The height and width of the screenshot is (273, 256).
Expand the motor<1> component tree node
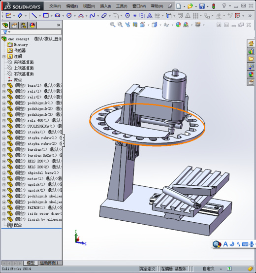[4, 179]
